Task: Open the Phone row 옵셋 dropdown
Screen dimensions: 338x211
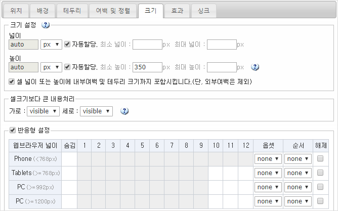Action: (x=268, y=159)
